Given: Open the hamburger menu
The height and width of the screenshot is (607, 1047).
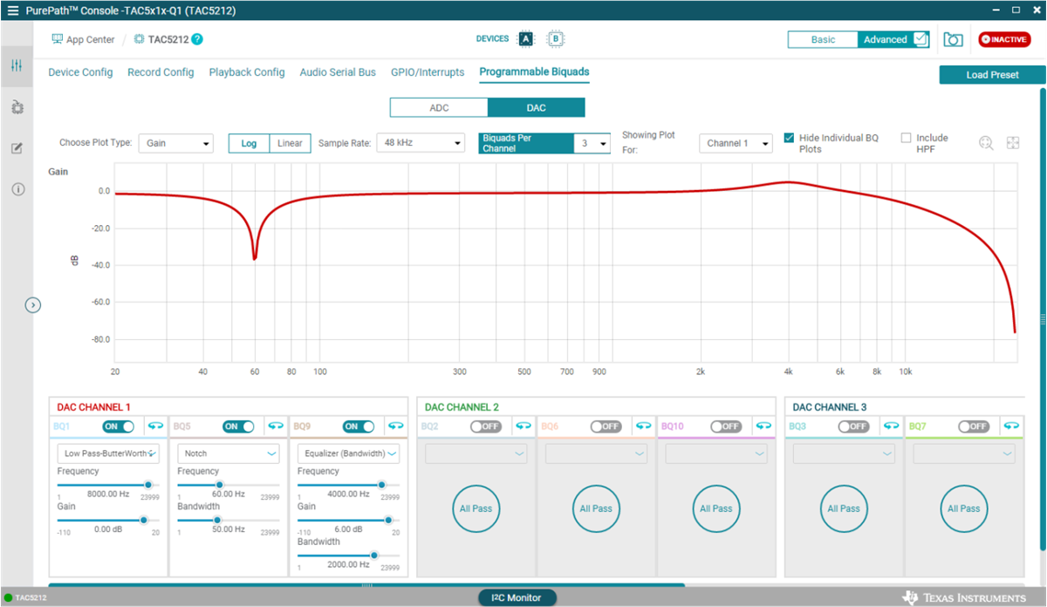Looking at the screenshot, I should (x=12, y=10).
